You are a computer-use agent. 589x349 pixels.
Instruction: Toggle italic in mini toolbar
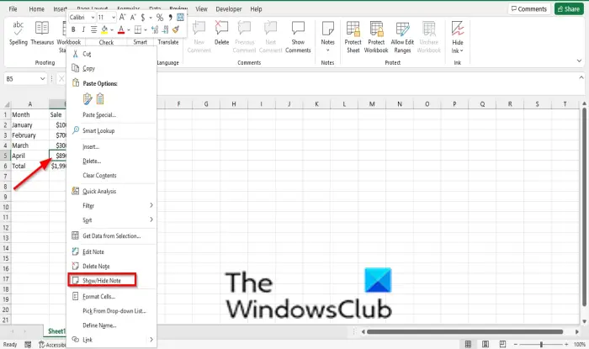pyautogui.click(x=83, y=29)
